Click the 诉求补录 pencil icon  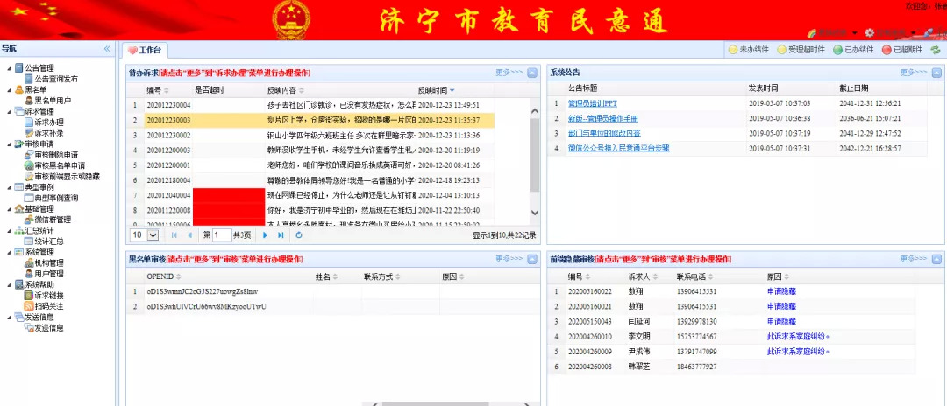(x=28, y=133)
